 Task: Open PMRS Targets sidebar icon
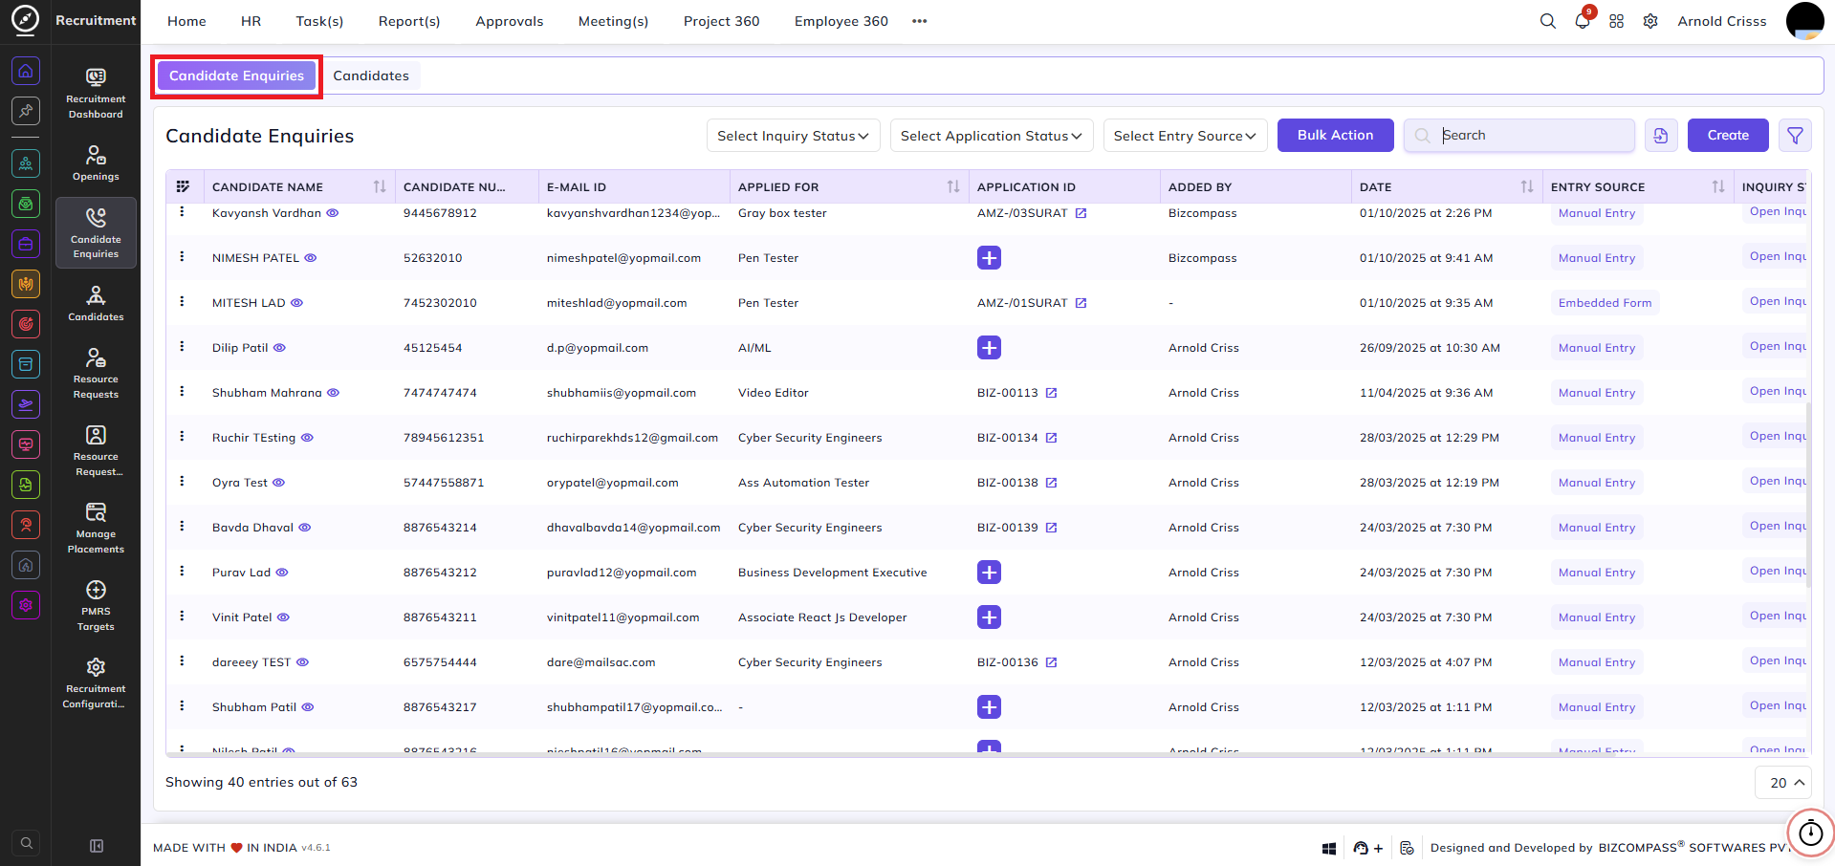(x=96, y=606)
